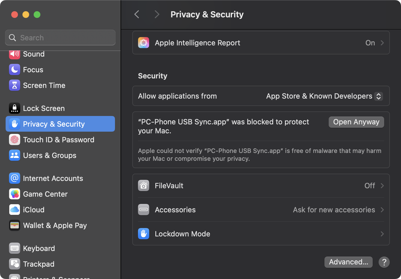401x279 pixels.
Task: Open FileVault settings row
Action: coord(261,186)
